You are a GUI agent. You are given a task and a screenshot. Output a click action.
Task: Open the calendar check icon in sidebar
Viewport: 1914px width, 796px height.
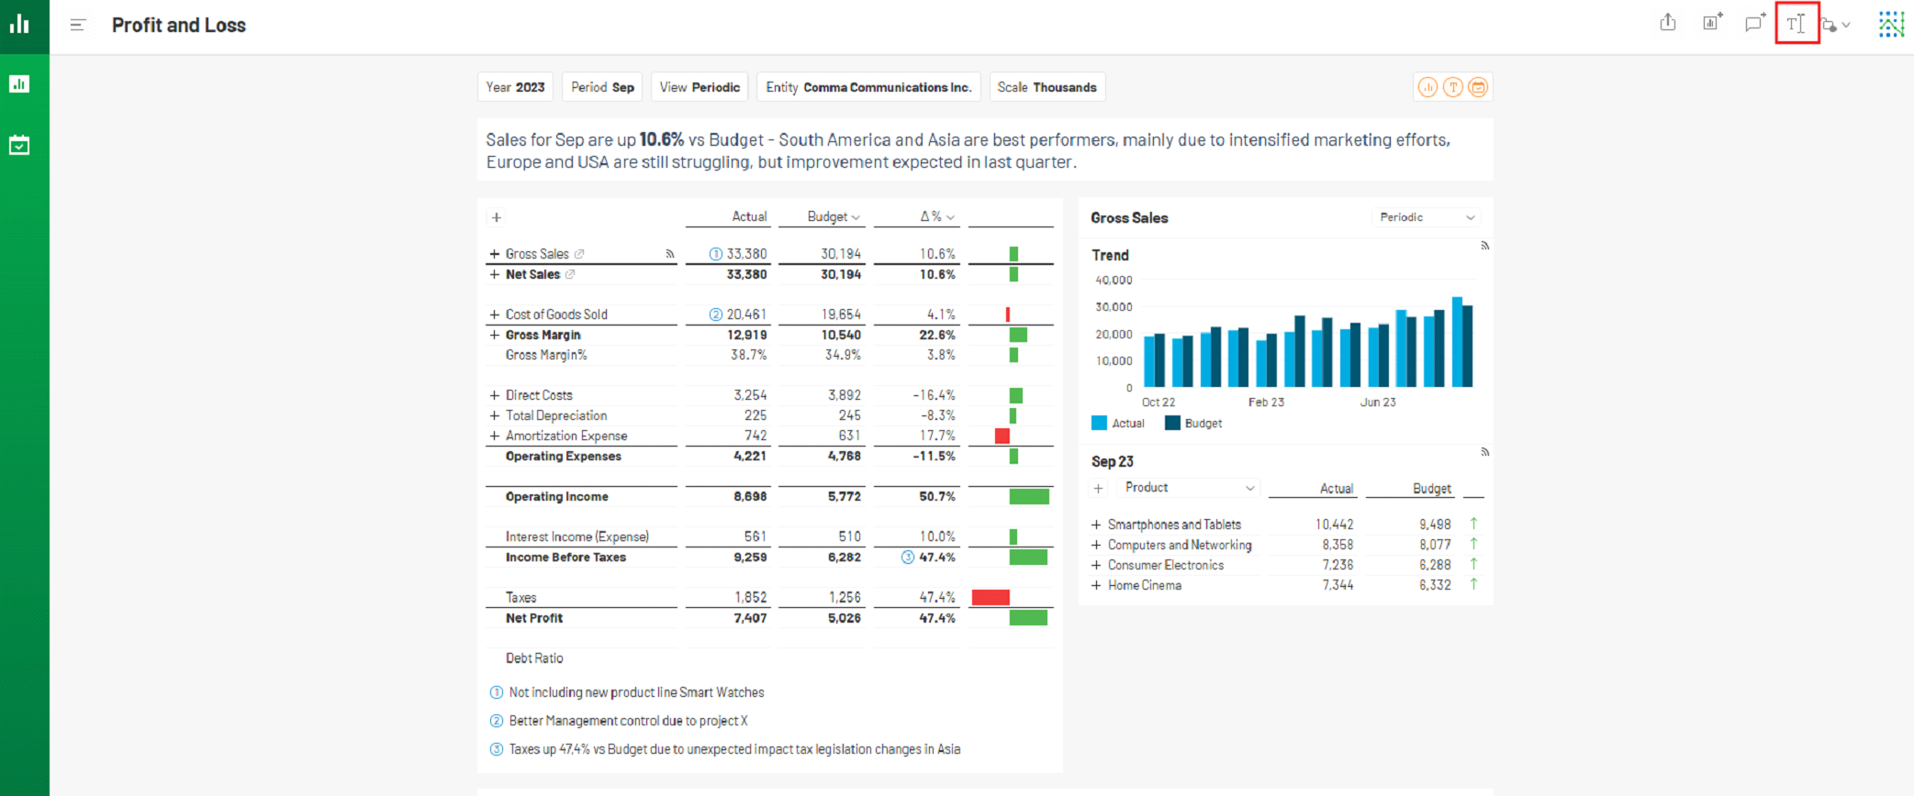click(19, 145)
